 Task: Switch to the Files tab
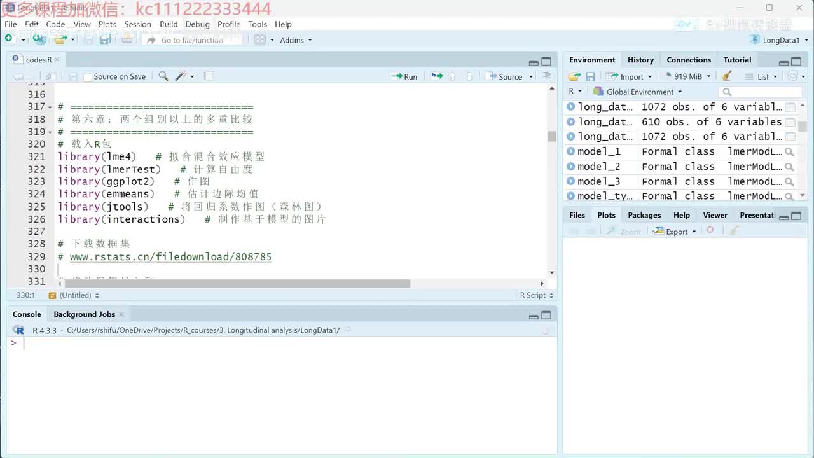(x=577, y=215)
